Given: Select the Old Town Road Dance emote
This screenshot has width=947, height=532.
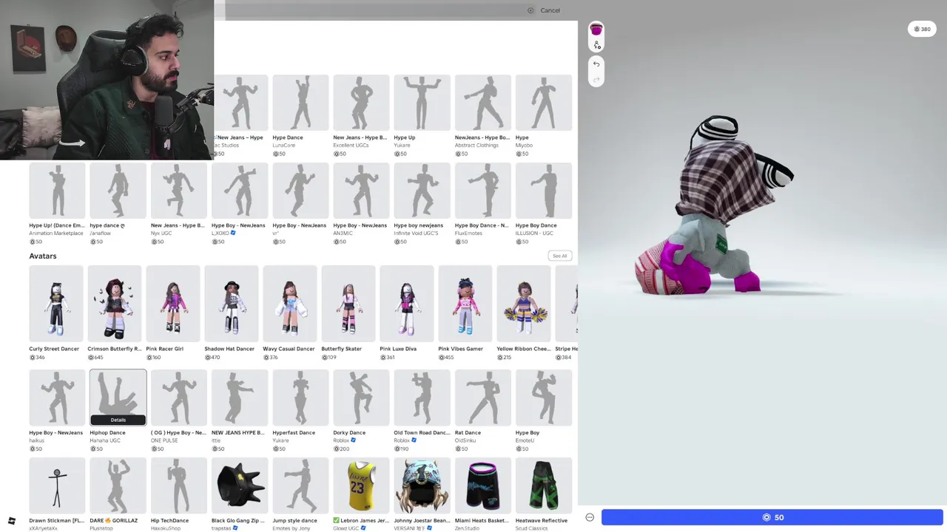Looking at the screenshot, I should pos(422,411).
